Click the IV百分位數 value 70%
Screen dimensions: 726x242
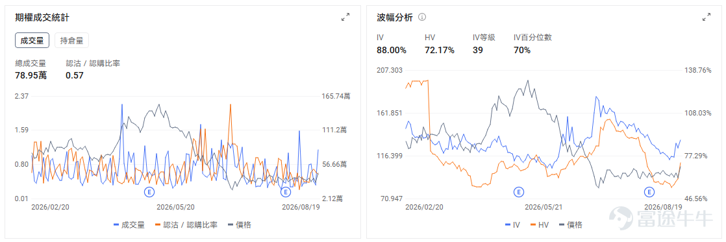click(x=522, y=50)
